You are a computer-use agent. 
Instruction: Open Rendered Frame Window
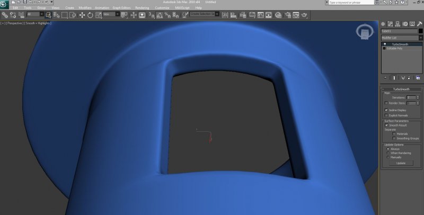[296, 15]
